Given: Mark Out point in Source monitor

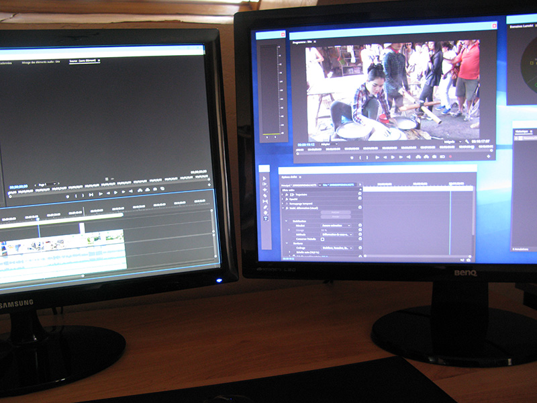Looking at the screenshot, I should point(83,195).
